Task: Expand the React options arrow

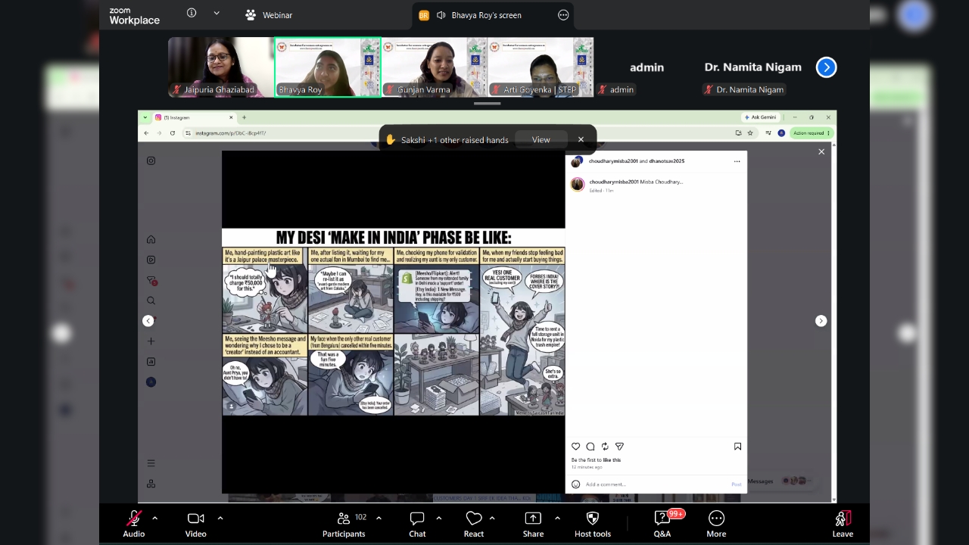Action: pos(492,518)
